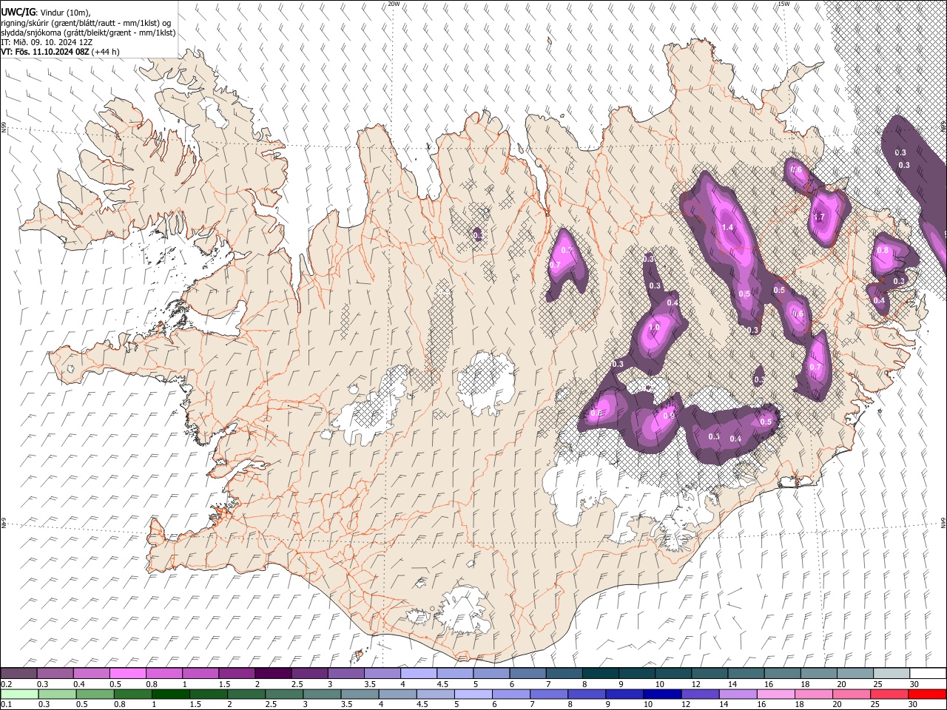Click the 'UWC/IG: Vindur (10m)' title text
The width and height of the screenshot is (947, 710).
coord(45,12)
